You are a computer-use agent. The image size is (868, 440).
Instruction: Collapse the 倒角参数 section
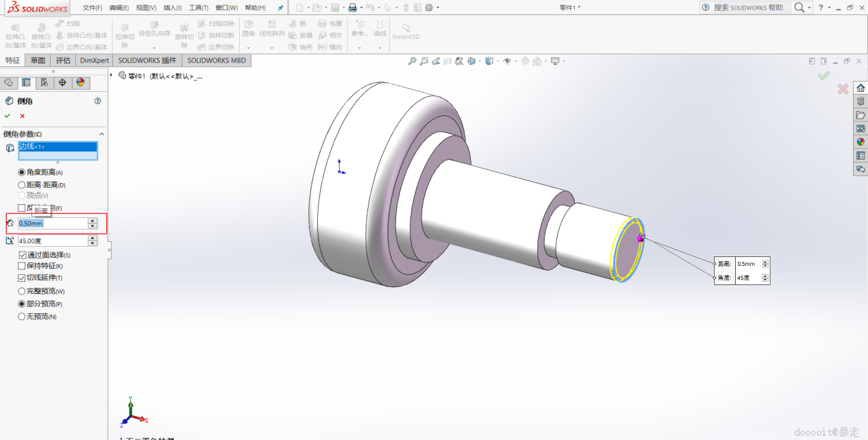[x=101, y=134]
